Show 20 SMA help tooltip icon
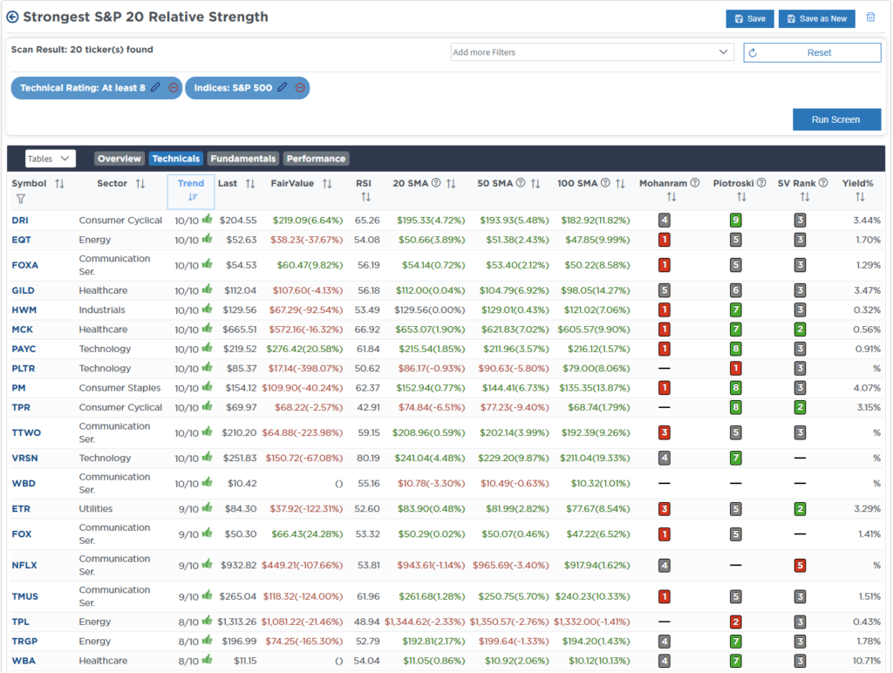Screen dimensions: 893x673 [x=436, y=183]
